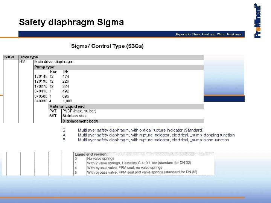The width and height of the screenshot is (271, 203).
Task: Select displacement body code 'A'
Action: pos(64,135)
